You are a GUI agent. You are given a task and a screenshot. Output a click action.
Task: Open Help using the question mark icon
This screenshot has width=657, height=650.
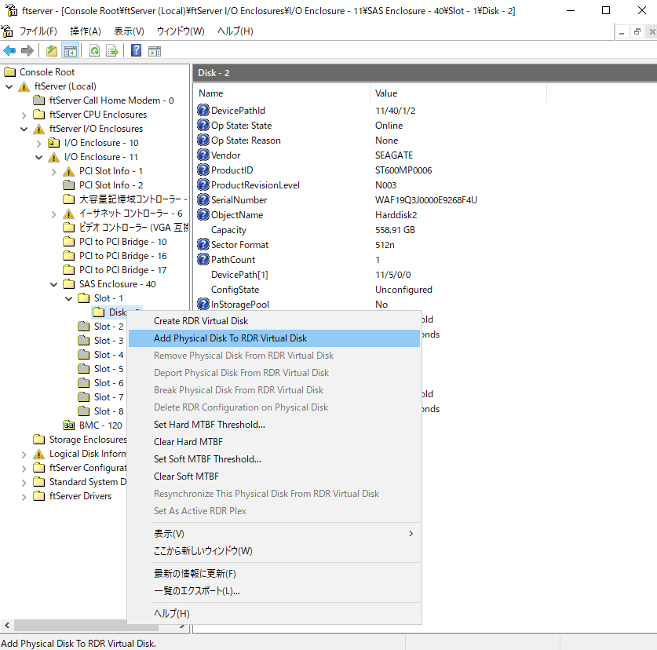(135, 50)
